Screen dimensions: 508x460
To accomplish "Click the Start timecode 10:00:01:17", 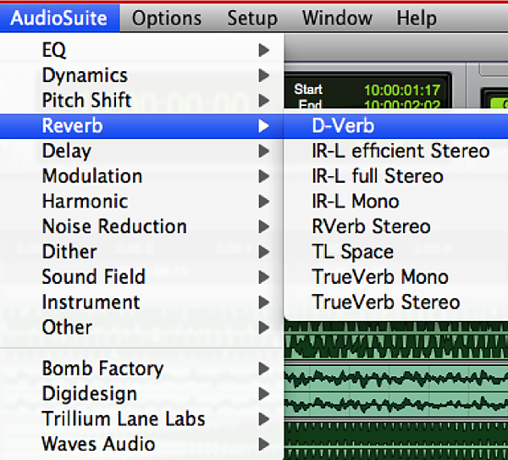I will coord(402,90).
